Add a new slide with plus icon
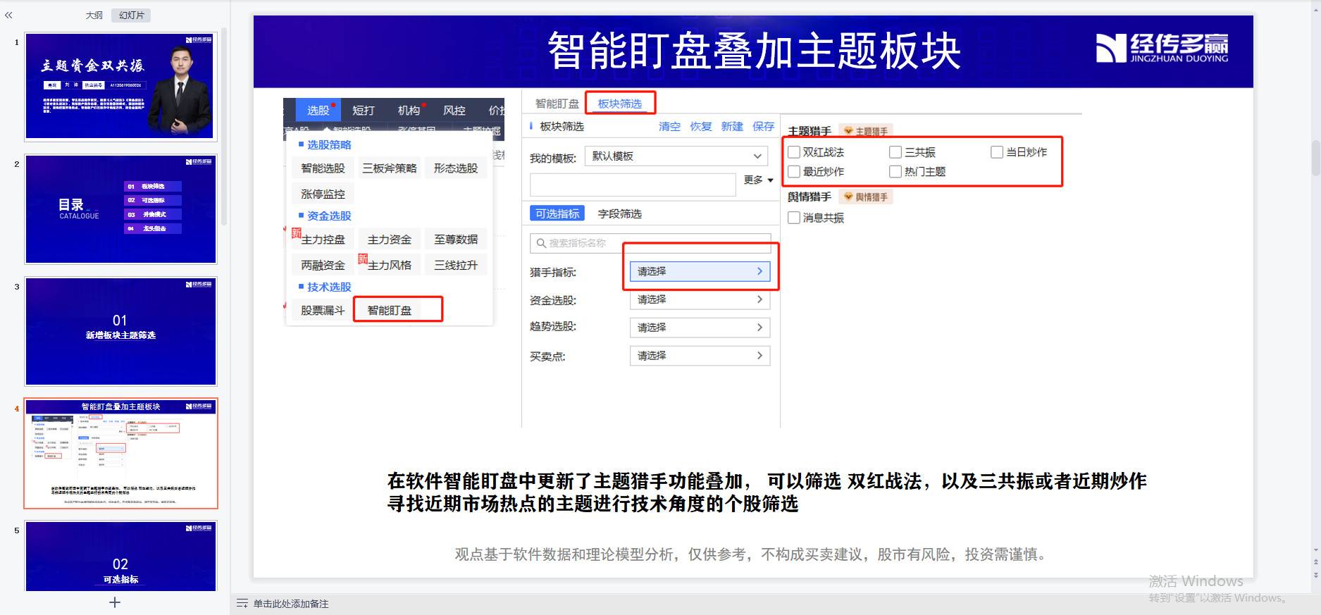Viewport: 1321px width, 615px height. tap(115, 602)
